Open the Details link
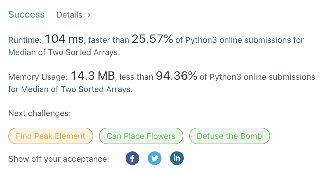This screenshot has height=174, width=326. (69, 15)
